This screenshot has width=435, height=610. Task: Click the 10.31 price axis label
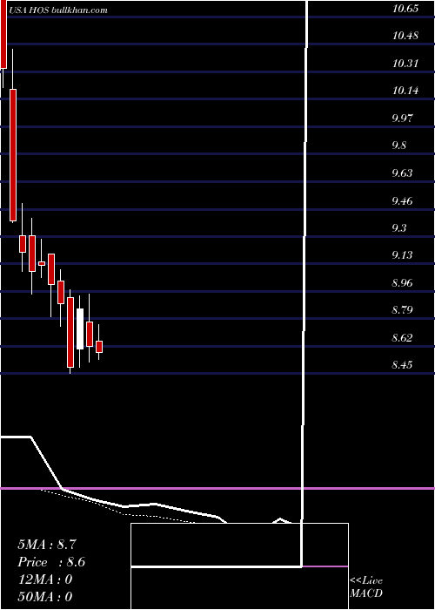405,64
